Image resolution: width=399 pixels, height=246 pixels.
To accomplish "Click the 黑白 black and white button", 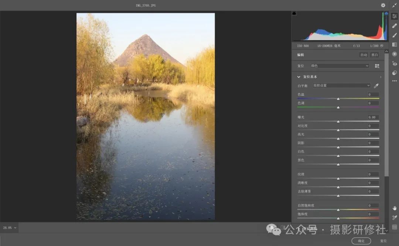I will (374, 55).
